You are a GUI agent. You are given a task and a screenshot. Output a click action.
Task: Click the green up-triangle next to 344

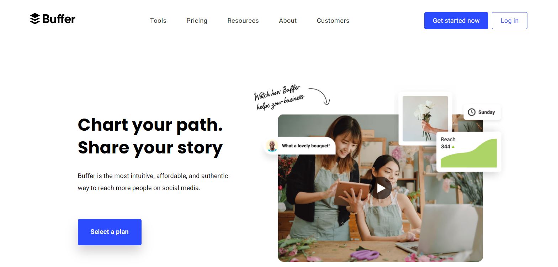click(x=453, y=147)
